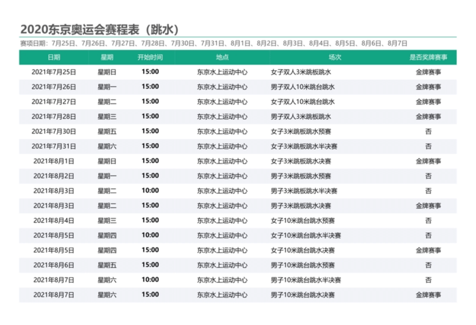Select the 女子10米跳台跳水预赛 cell

click(x=302, y=220)
